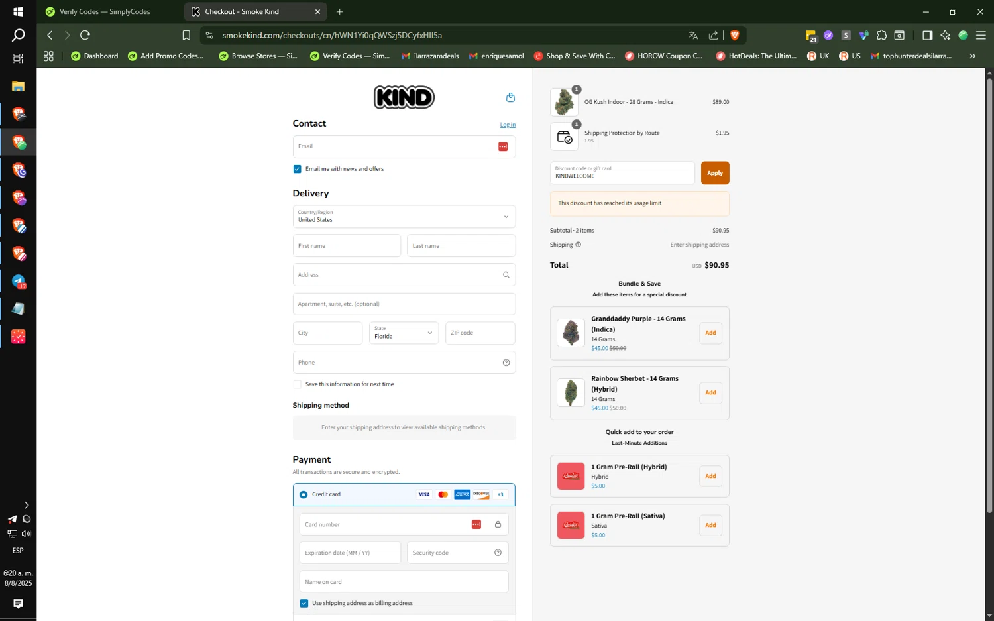Image resolution: width=994 pixels, height=621 pixels.
Task: Click the Brave Shields lion icon
Action: coord(734,35)
